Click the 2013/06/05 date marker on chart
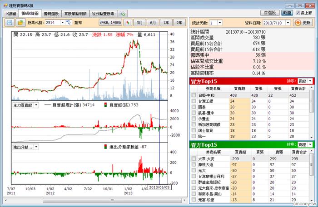 click(x=159, y=187)
